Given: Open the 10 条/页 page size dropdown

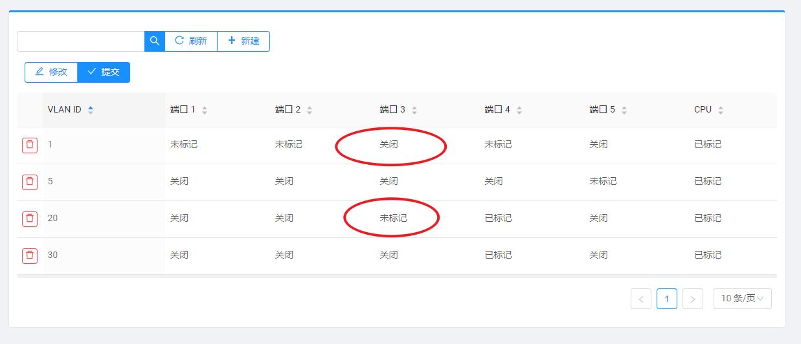Looking at the screenshot, I should pos(743,299).
